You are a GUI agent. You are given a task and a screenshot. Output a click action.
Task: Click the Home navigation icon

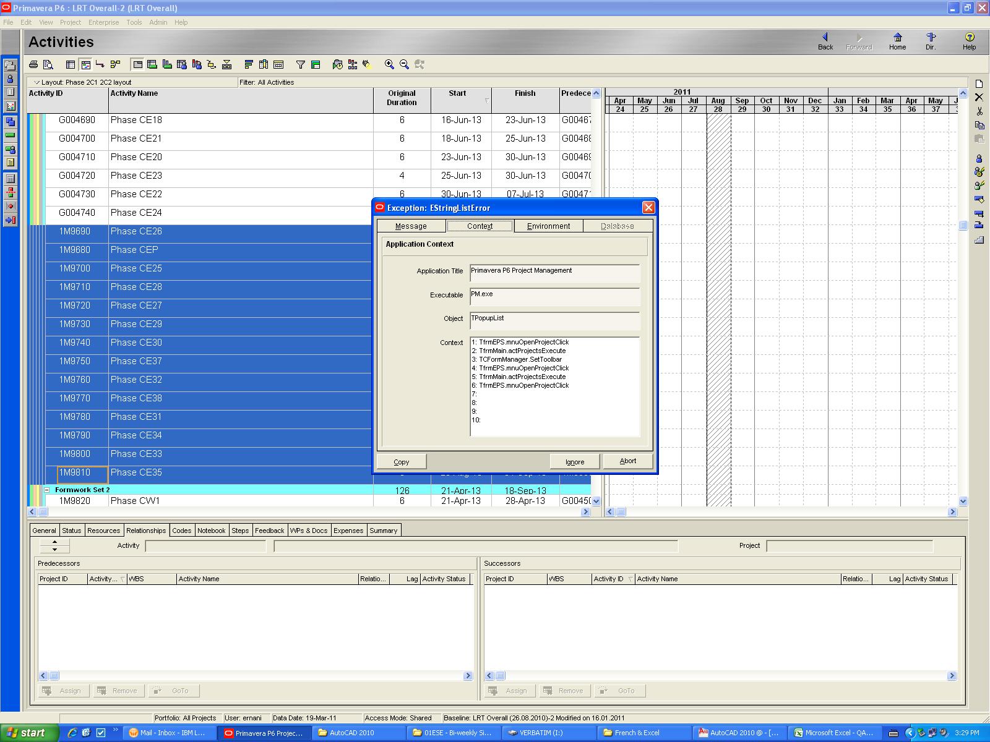[x=897, y=41]
